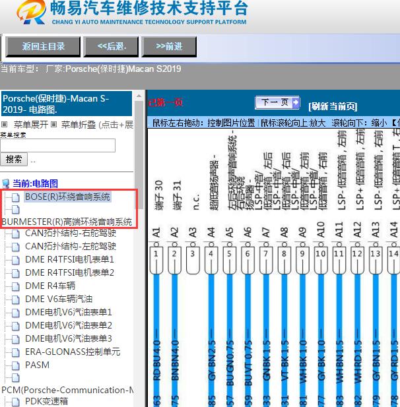Image resolution: width=400 pixels, height=407 pixels.
Task: Click the document icon above PCM(Porsche-Communication
Action: pyautogui.click(x=16, y=378)
